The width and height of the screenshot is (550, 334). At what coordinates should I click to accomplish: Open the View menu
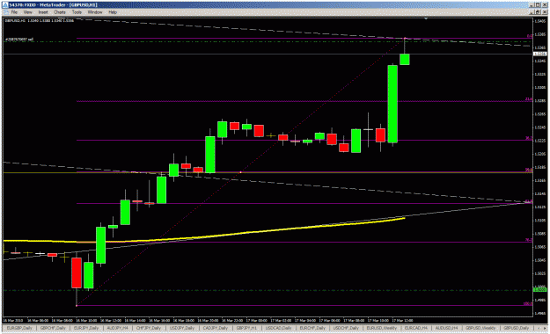tap(27, 12)
